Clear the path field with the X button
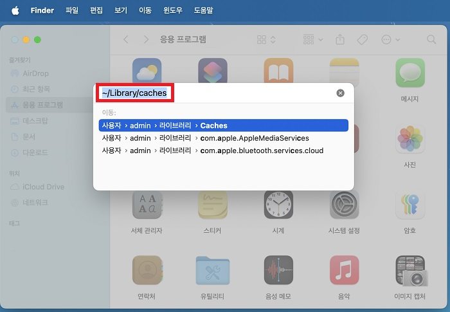Viewport: 450px width, 312px height. [340, 93]
